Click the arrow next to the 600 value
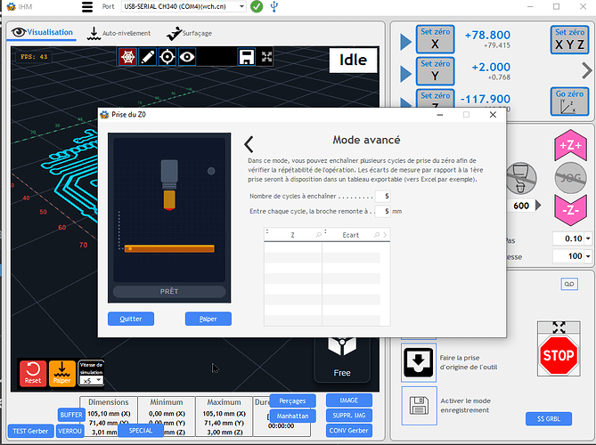Screen dimensions: 596x445 point(538,206)
